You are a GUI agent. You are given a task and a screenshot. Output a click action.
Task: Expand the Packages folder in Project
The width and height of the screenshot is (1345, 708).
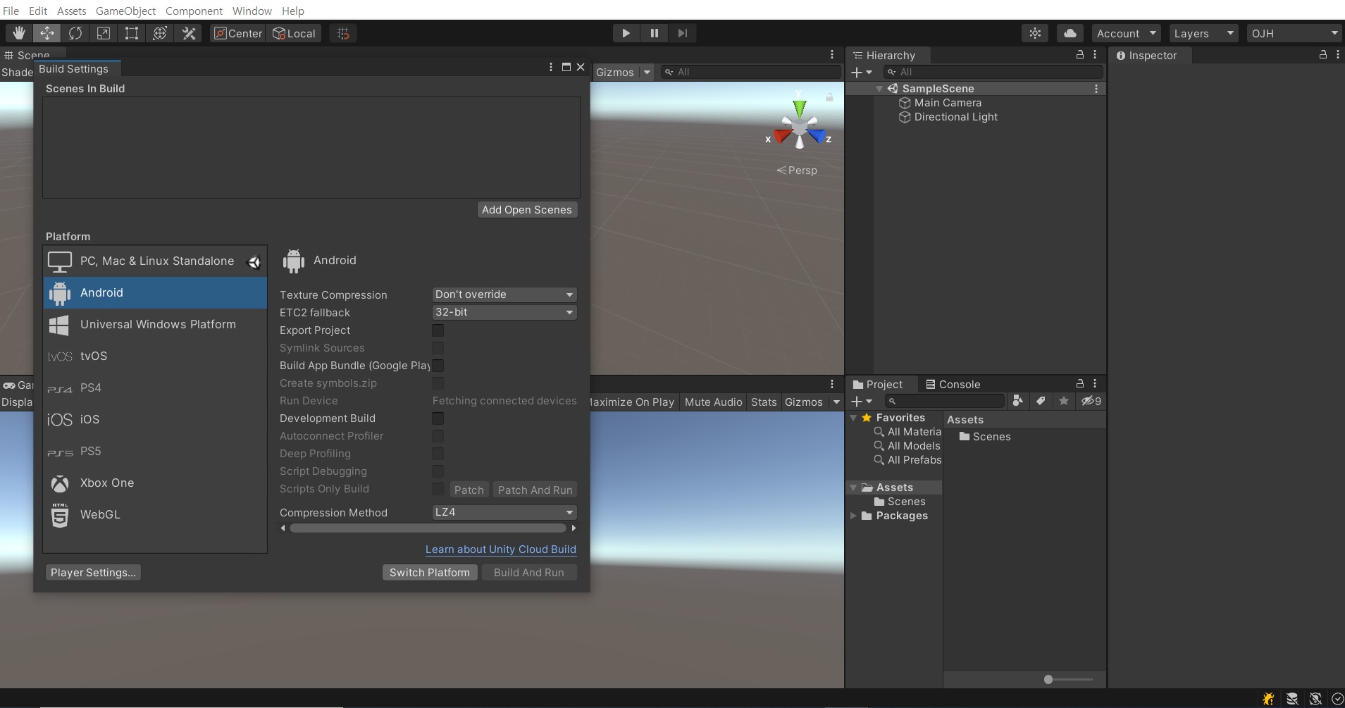[x=853, y=516]
